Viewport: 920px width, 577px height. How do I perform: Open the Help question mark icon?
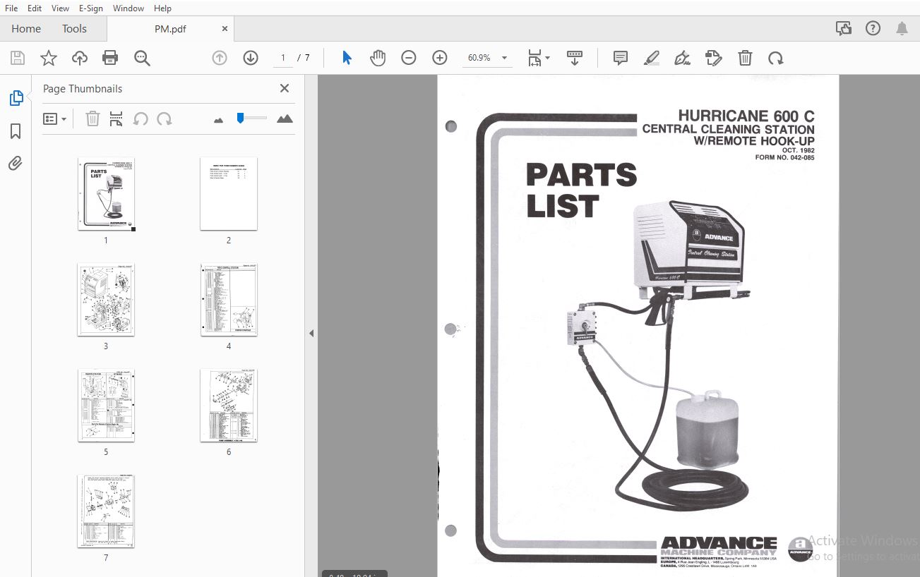click(873, 28)
